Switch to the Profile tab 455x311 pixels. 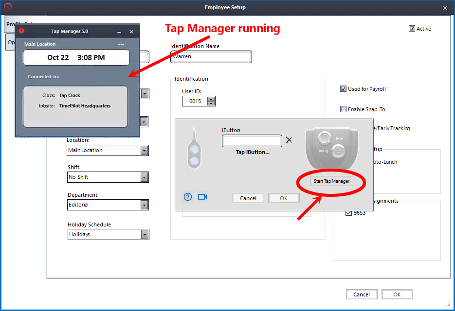point(12,24)
